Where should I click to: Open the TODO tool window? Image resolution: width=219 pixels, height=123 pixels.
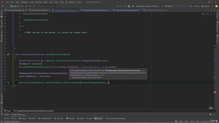pos(32,119)
